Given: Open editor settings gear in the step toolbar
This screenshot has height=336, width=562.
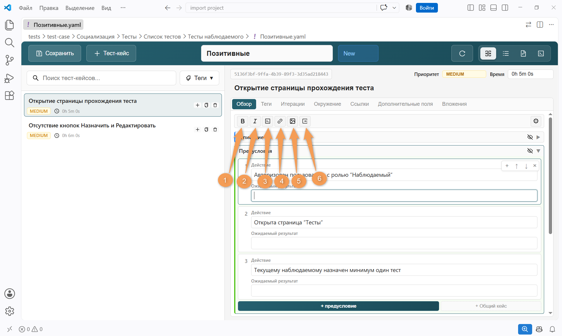Looking at the screenshot, I should (536, 121).
